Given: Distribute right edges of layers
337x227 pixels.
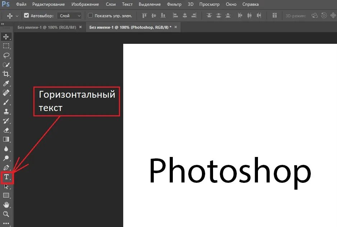Looking at the screenshot, I should [259, 15].
